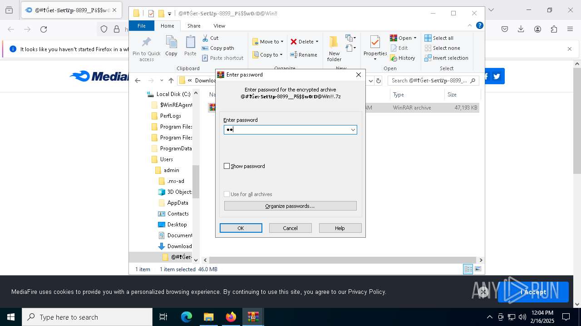This screenshot has height=326, width=581.
Task: Refresh the Explorer address bar
Action: [379, 81]
